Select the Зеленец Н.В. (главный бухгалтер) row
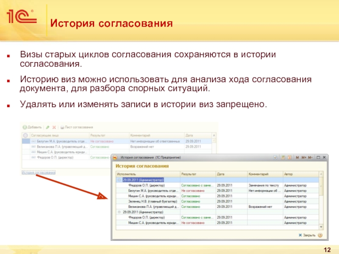 tap(217, 202)
